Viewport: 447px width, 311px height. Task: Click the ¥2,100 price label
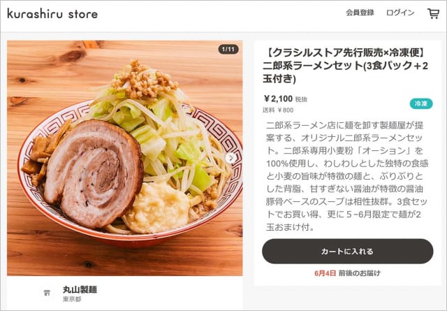[278, 99]
